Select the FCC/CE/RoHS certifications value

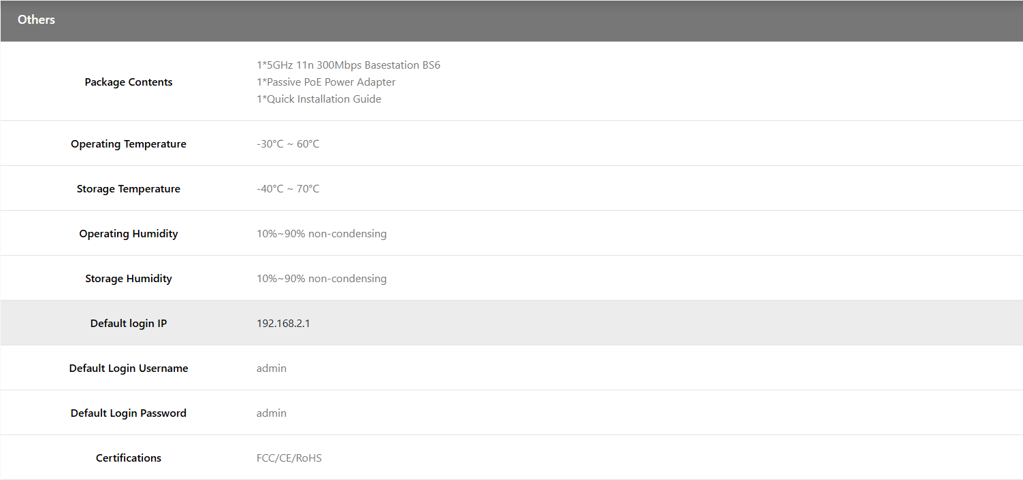click(289, 458)
